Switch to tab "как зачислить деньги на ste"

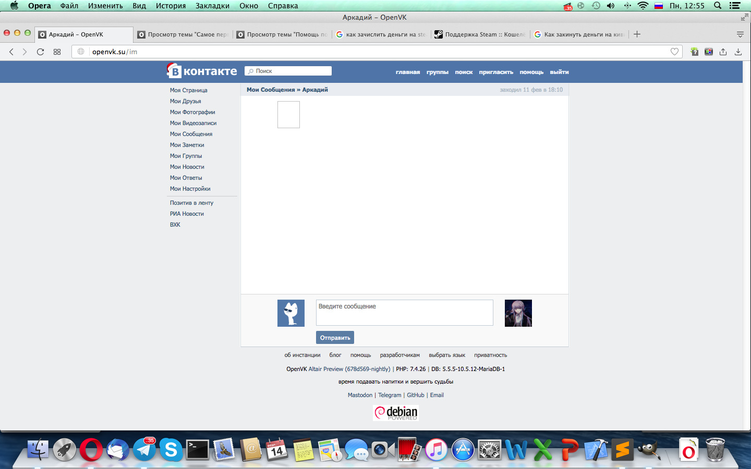tap(381, 34)
